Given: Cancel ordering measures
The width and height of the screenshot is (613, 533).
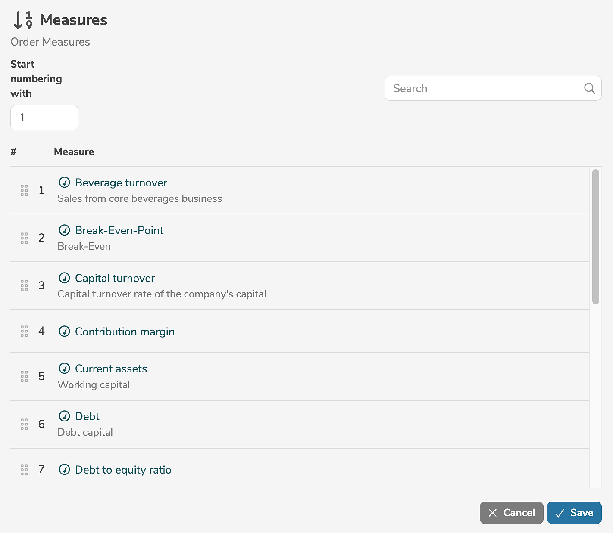Looking at the screenshot, I should click(511, 513).
